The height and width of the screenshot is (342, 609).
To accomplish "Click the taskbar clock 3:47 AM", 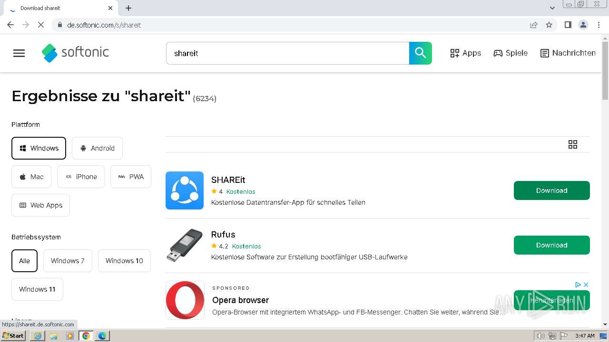I will [x=585, y=336].
